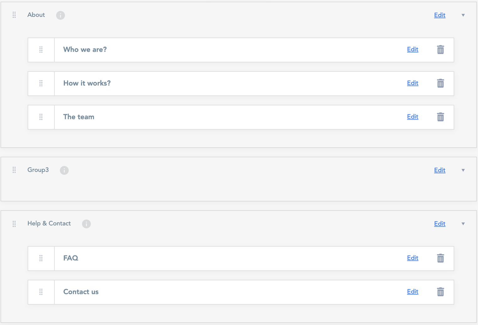This screenshot has width=478, height=325.
Task: Toggle the Group3 section arrow
Action: [x=463, y=170]
